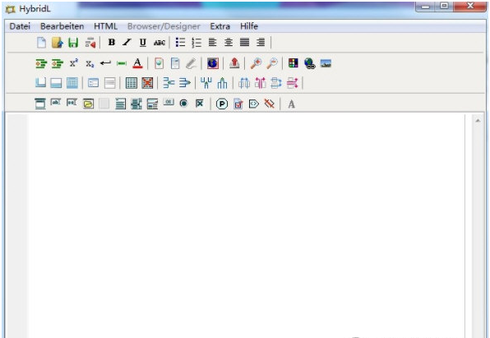Click the circled P icon
The width and height of the screenshot is (490, 338).
click(221, 104)
